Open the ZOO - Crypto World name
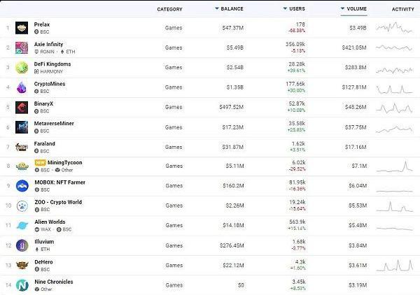Viewport: 420px width, 295px height. tap(58, 202)
